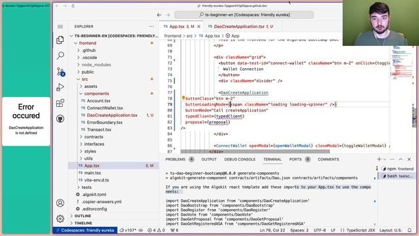
Task: Open Transact.tsx in the explorer
Action: (99, 130)
